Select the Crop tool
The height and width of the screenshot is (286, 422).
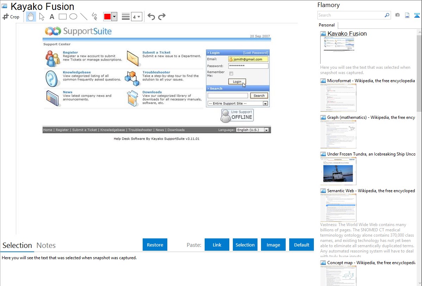coord(11,17)
